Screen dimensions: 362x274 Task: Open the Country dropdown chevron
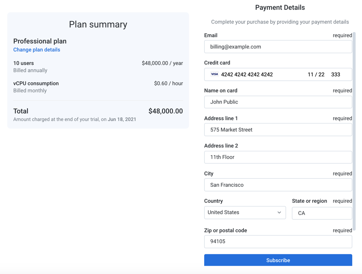click(x=279, y=212)
